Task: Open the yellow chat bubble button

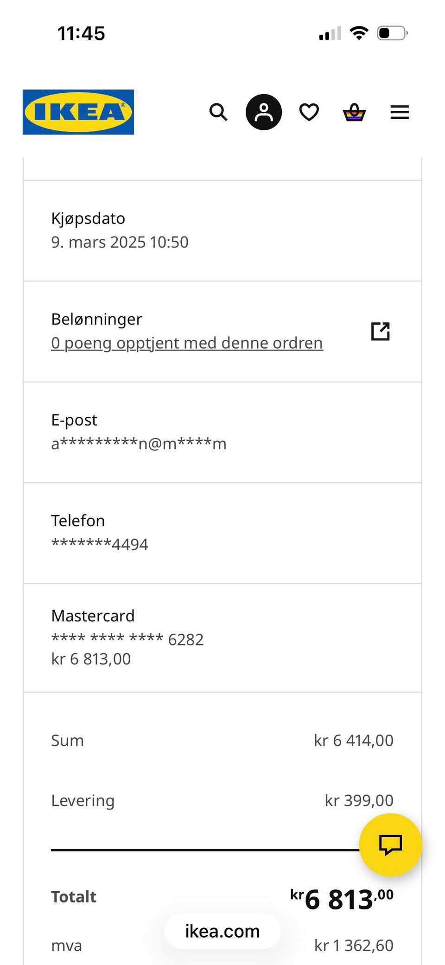Action: [390, 844]
